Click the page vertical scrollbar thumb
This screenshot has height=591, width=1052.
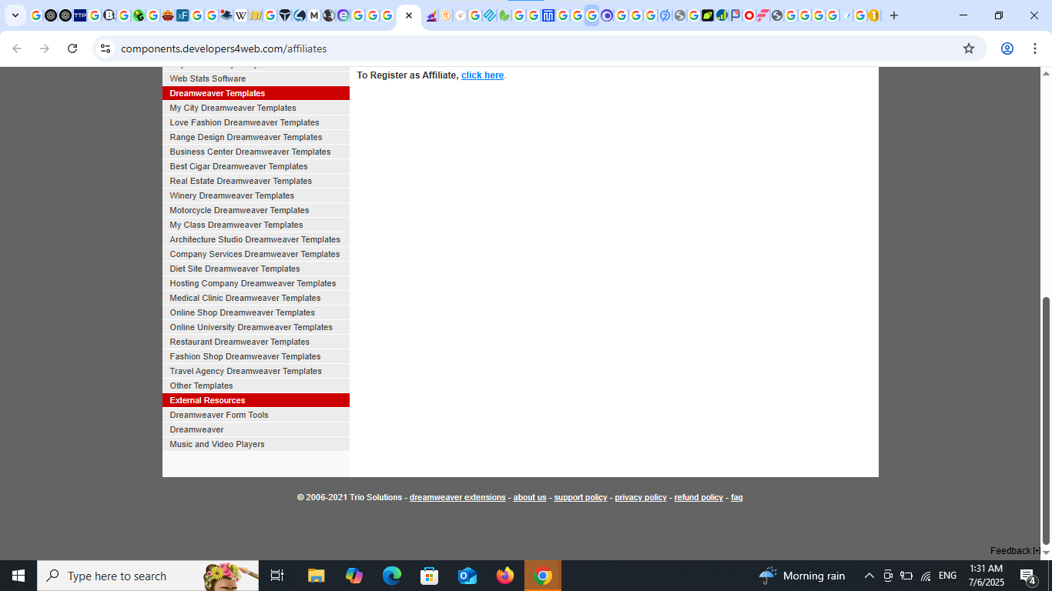tap(1046, 420)
